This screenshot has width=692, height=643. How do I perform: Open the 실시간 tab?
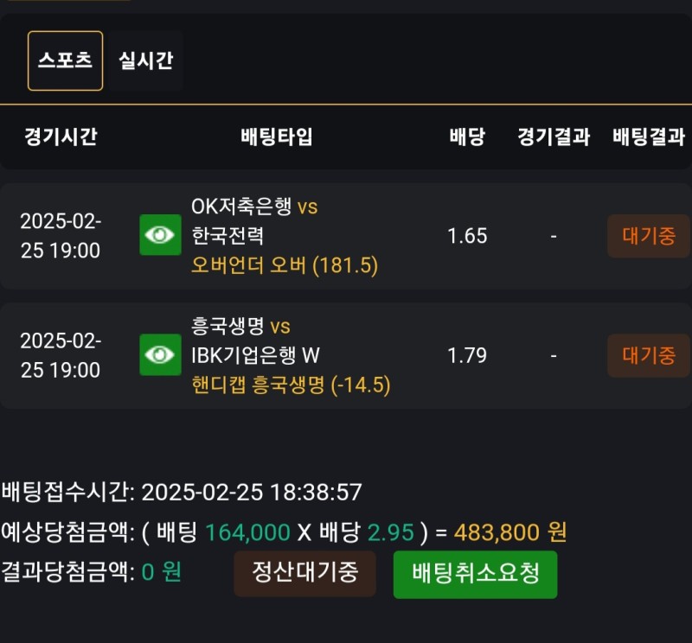click(145, 60)
